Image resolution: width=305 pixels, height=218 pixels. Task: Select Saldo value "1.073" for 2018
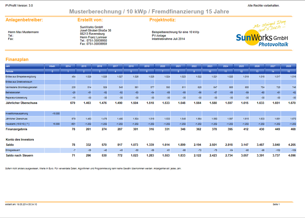pyautogui.click(x=134, y=145)
